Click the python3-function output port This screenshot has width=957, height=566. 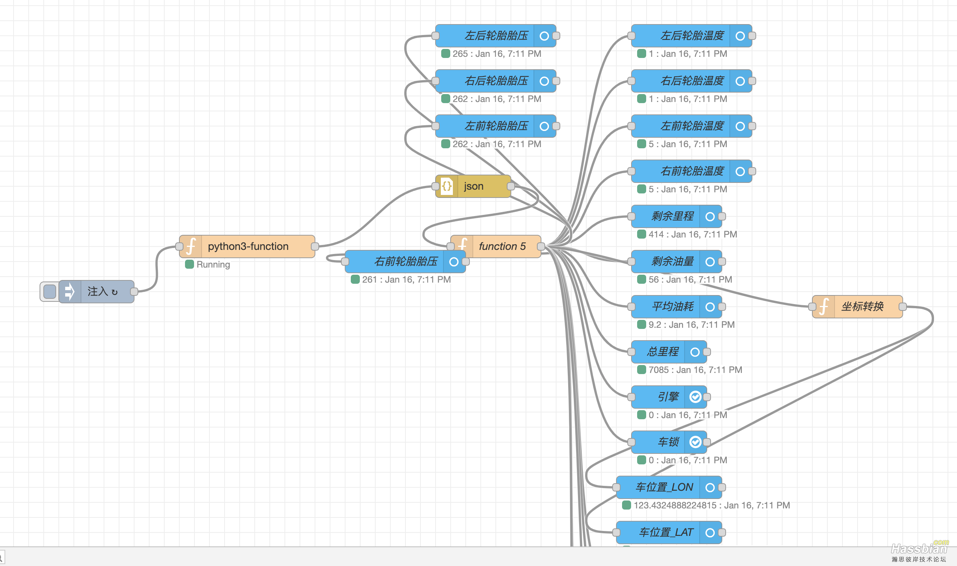pos(315,246)
